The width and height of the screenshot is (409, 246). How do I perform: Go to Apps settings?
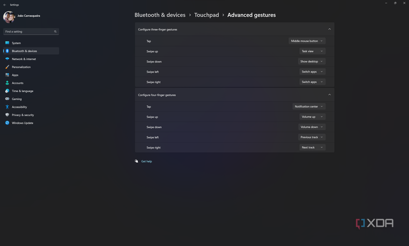15,75
